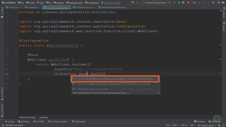Collapse the profiles() method fold marker
The width and height of the screenshot is (226, 127).
[x=17, y=60]
